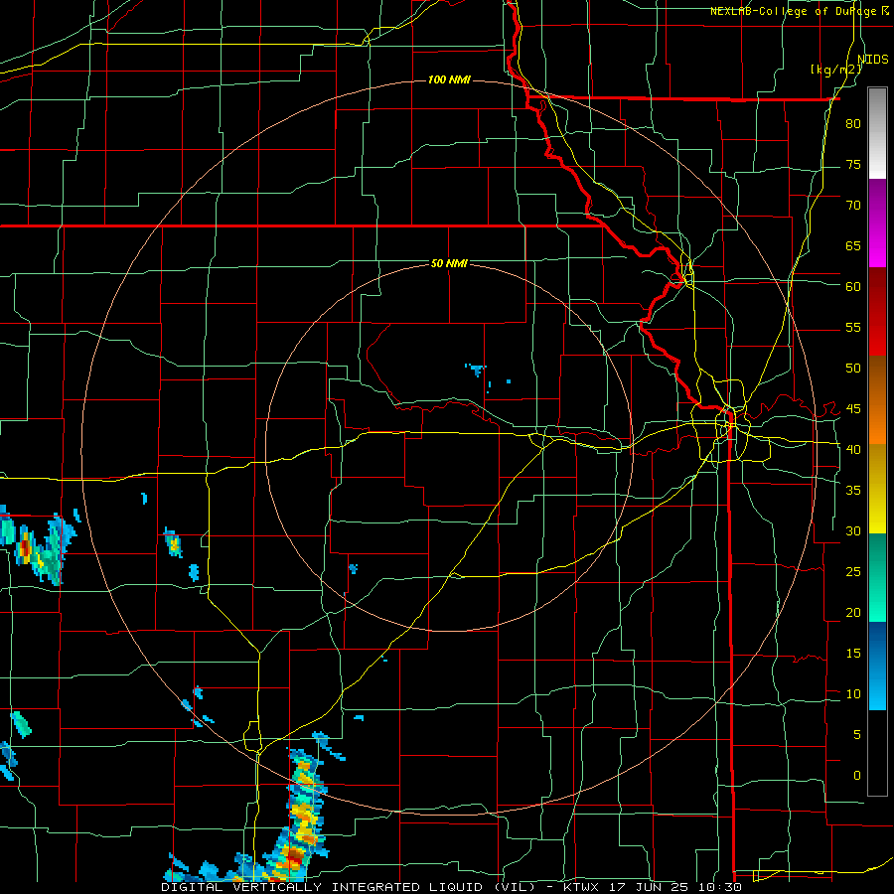The image size is (894, 894).
Task: Click the 10:30 time in caption
Action: coord(722,887)
